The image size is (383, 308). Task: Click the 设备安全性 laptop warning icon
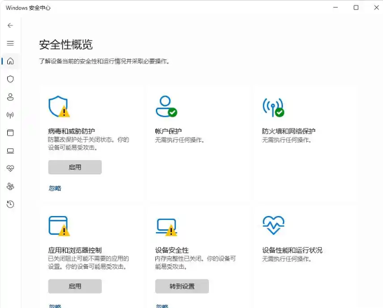point(166,226)
